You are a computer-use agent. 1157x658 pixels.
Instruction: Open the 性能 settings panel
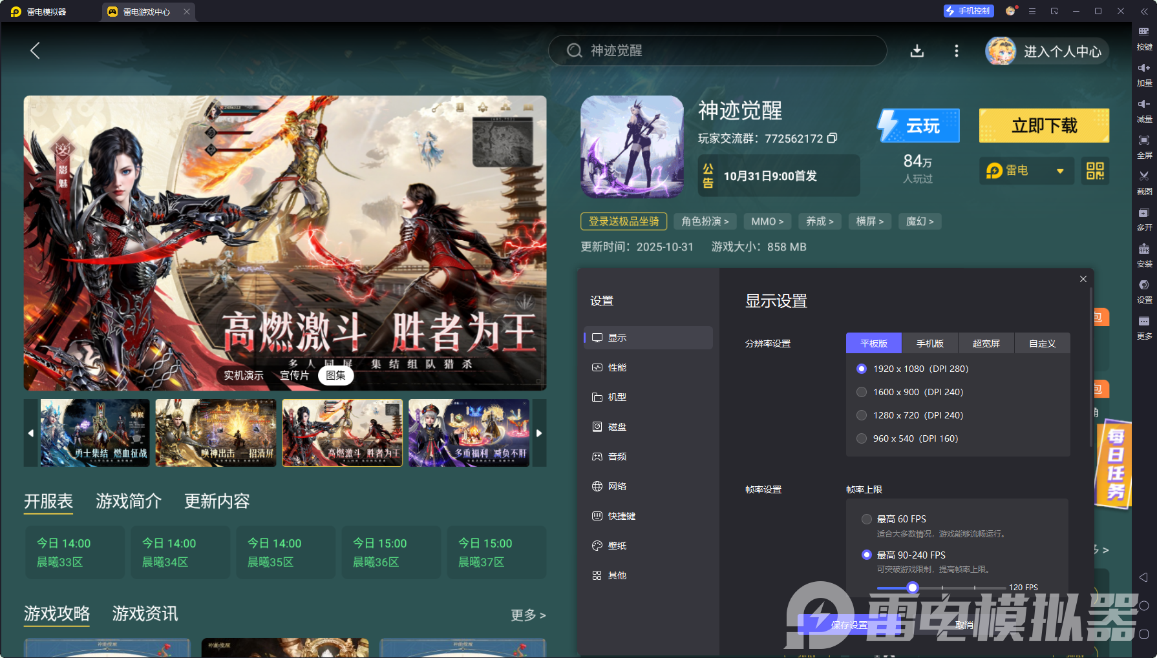616,367
